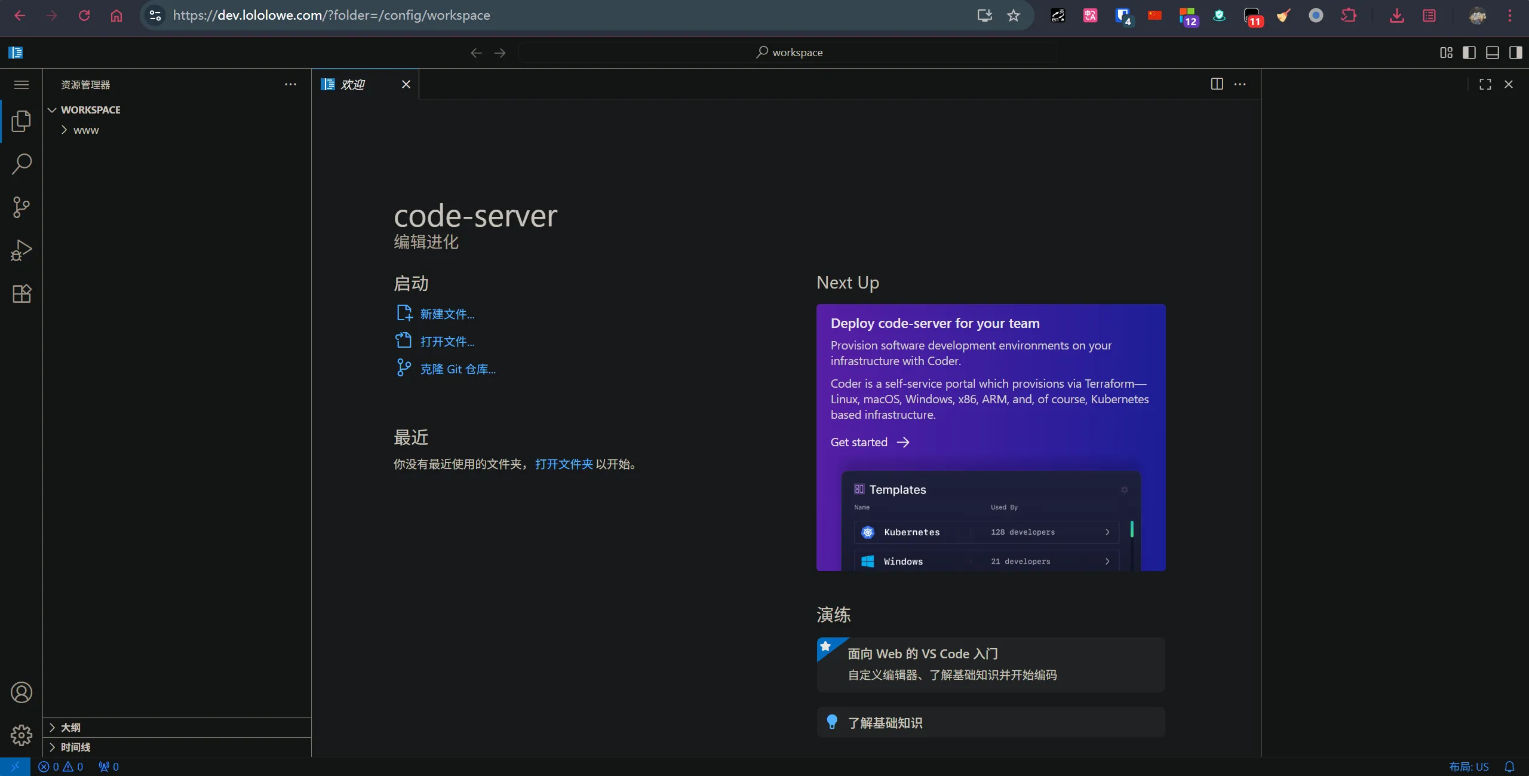1529x776 pixels.
Task: Toggle primary side bar visibility
Action: 1469,53
